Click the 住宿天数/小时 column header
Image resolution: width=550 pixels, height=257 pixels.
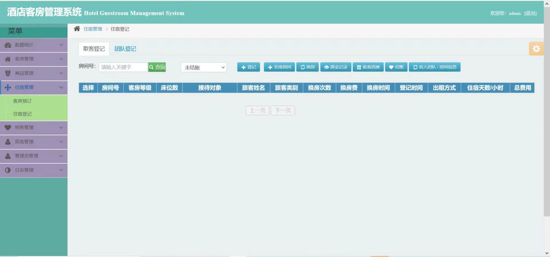485,88
